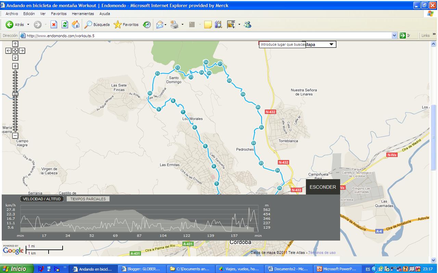Pan the map down
This screenshot has width=438, height=273.
click(x=15, y=57)
